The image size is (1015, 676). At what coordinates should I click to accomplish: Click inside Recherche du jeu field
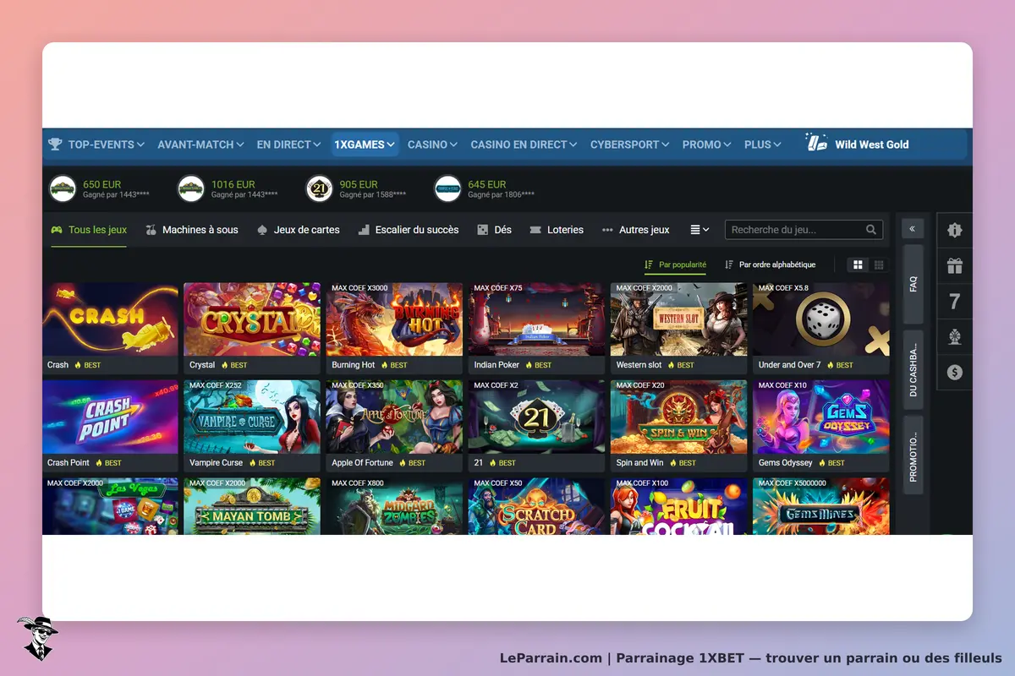[x=804, y=230]
